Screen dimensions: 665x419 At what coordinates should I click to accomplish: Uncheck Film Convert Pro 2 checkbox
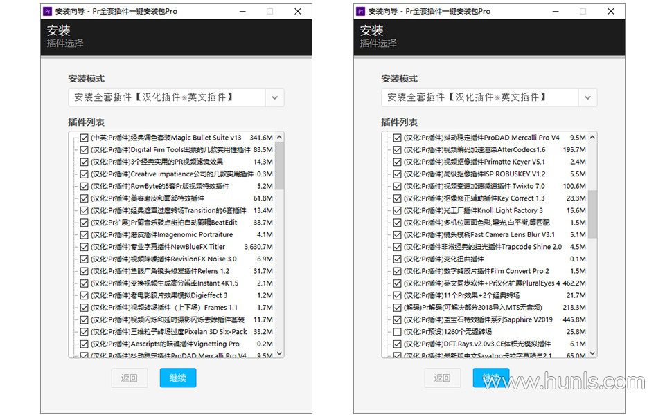pos(397,271)
